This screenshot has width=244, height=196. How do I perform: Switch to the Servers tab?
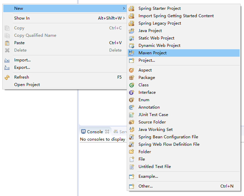[120, 132]
